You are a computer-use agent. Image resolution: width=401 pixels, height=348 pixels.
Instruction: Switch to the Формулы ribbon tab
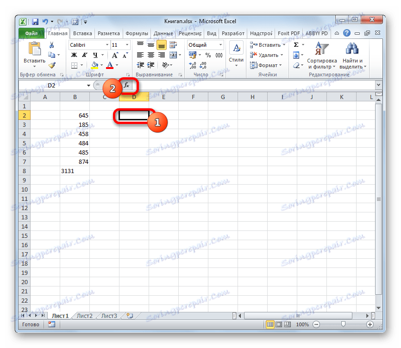[137, 33]
